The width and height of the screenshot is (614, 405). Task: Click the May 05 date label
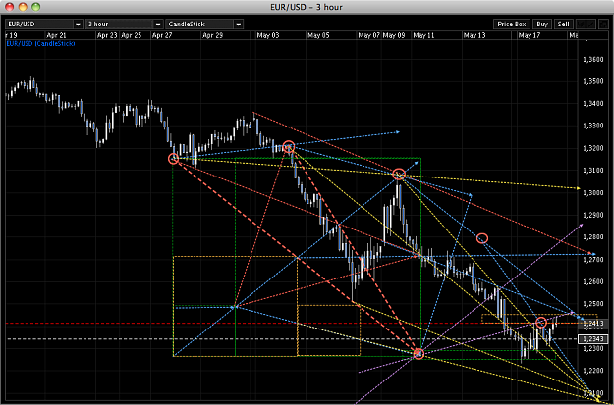point(318,35)
